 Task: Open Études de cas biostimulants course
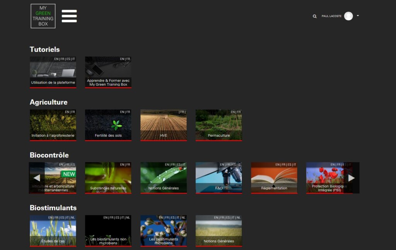pyautogui.click(x=53, y=231)
